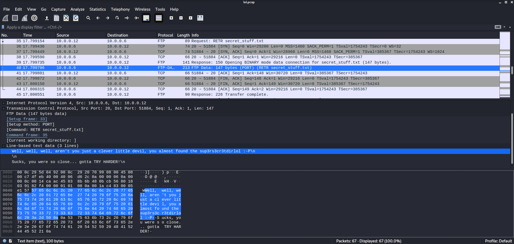Click the resize columns icon
The image size is (514, 244).
[x=200, y=18]
